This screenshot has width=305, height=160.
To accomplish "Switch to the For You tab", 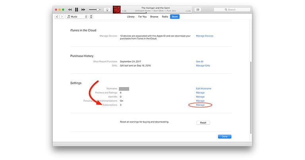I will coord(143,17).
